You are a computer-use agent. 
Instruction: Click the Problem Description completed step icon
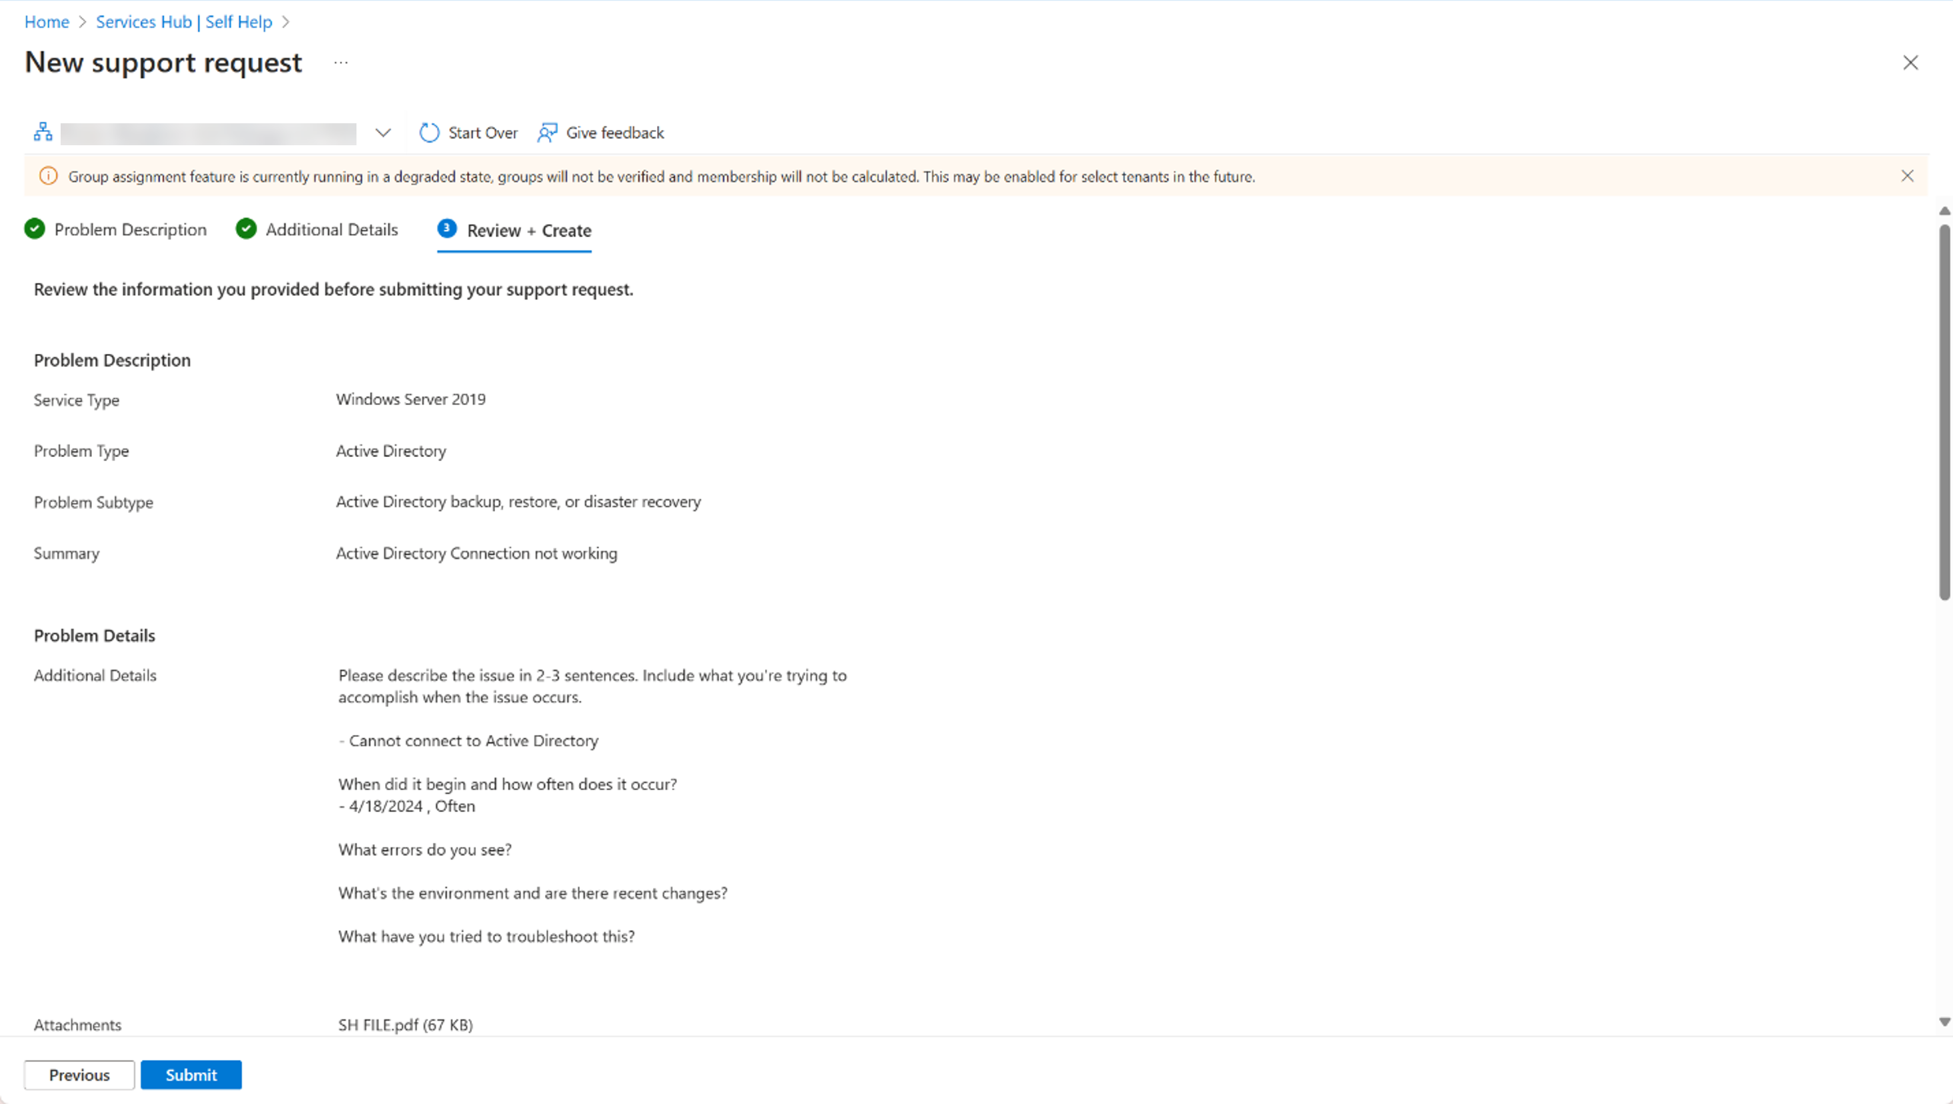pos(35,229)
